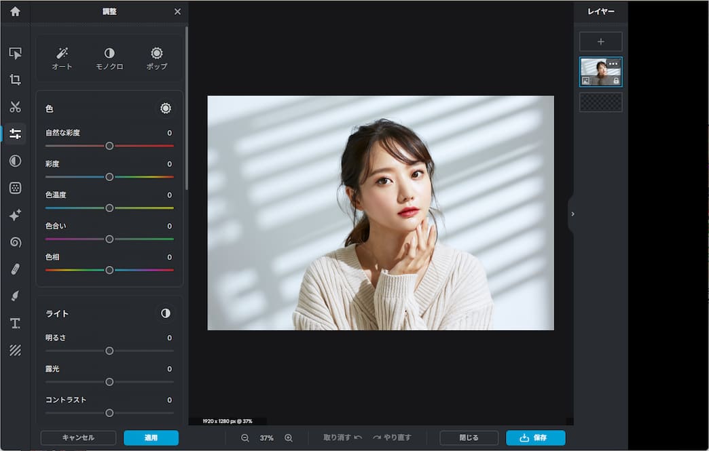Click the 閉じる close button
Screen dimensions: 709x451
pyautogui.click(x=469, y=437)
